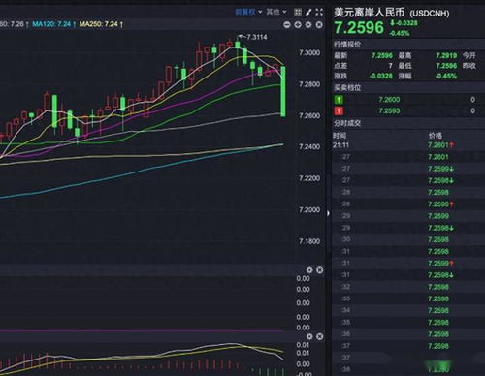This screenshot has width=485, height=376.
Task: Toggle the multi-chart grid layout icon
Action: pyautogui.click(x=298, y=13)
